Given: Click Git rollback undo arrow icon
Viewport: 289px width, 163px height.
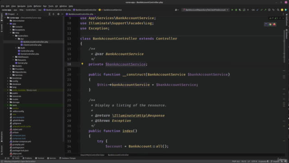Looking at the screenshot, I should coord(273,10).
